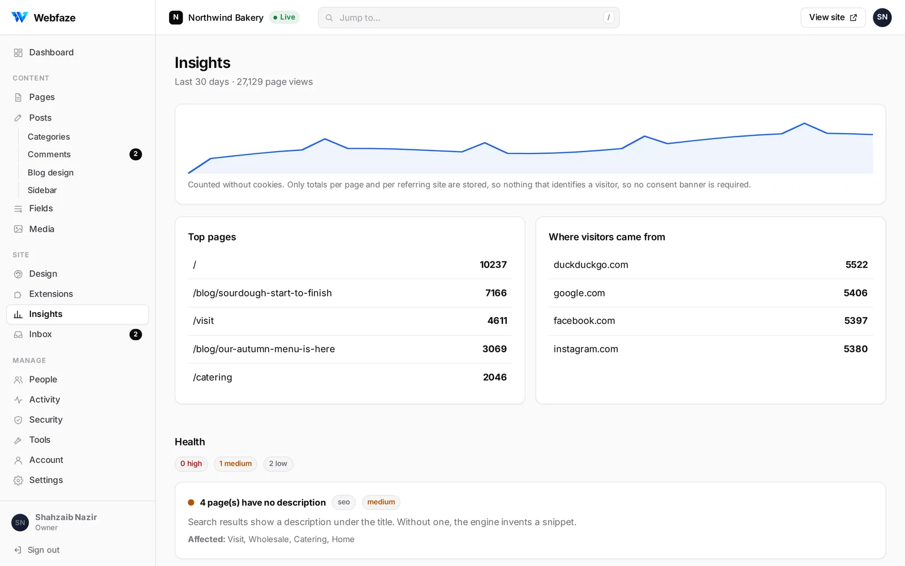Click the seo tag on health issue
Viewport: 905px width, 566px height.
pos(344,503)
